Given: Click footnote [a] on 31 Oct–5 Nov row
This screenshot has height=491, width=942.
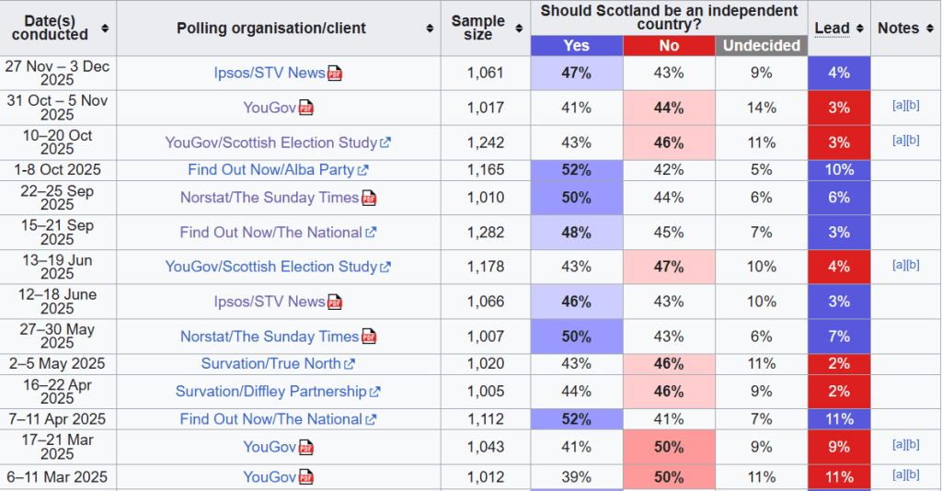Looking at the screenshot, I should pyautogui.click(x=899, y=105).
